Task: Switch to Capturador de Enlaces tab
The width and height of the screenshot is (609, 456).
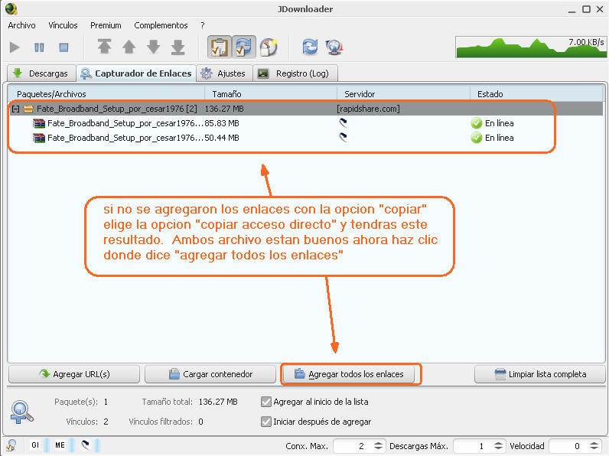Action: tap(136, 73)
